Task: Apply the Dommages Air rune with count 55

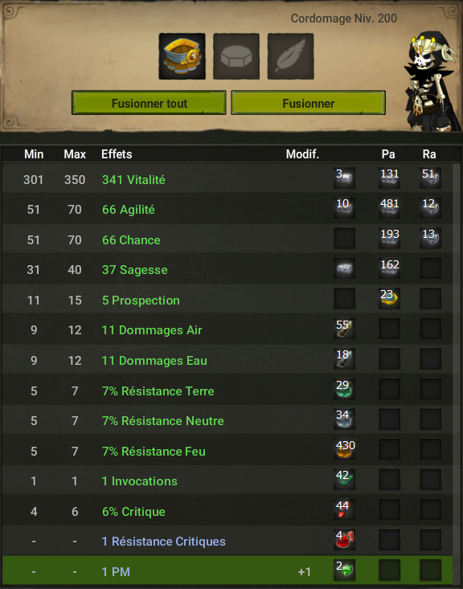Action: point(344,329)
